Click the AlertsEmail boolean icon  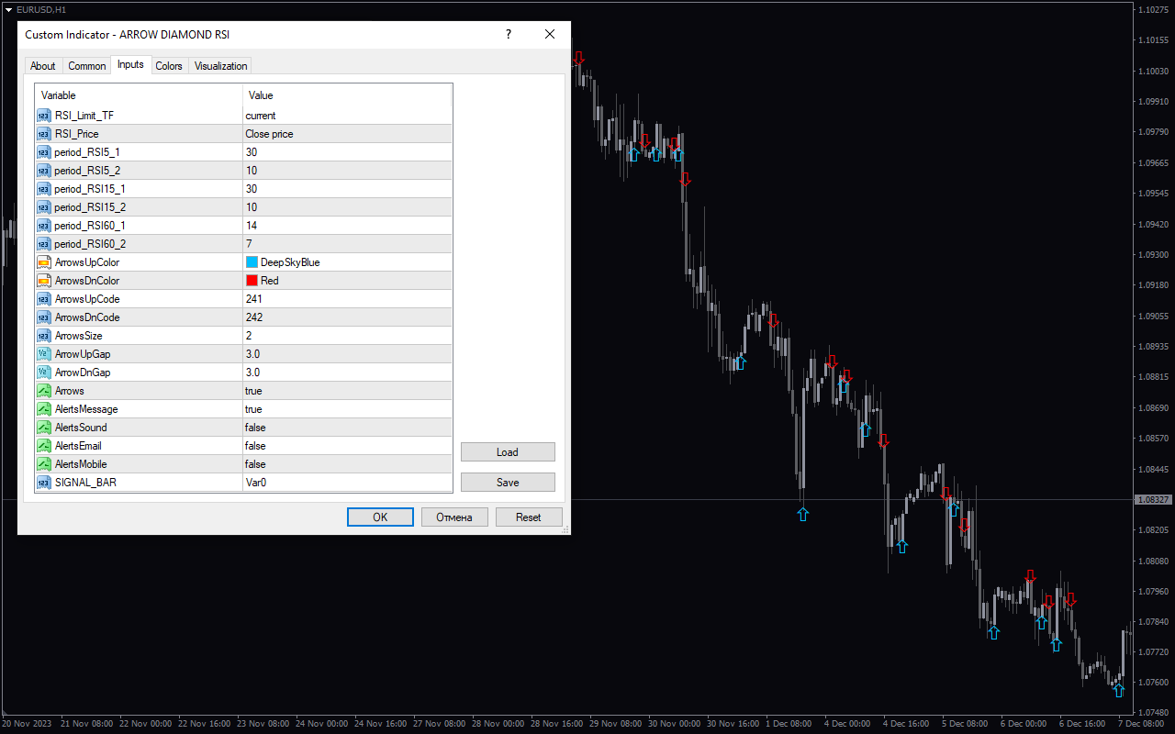(x=43, y=446)
